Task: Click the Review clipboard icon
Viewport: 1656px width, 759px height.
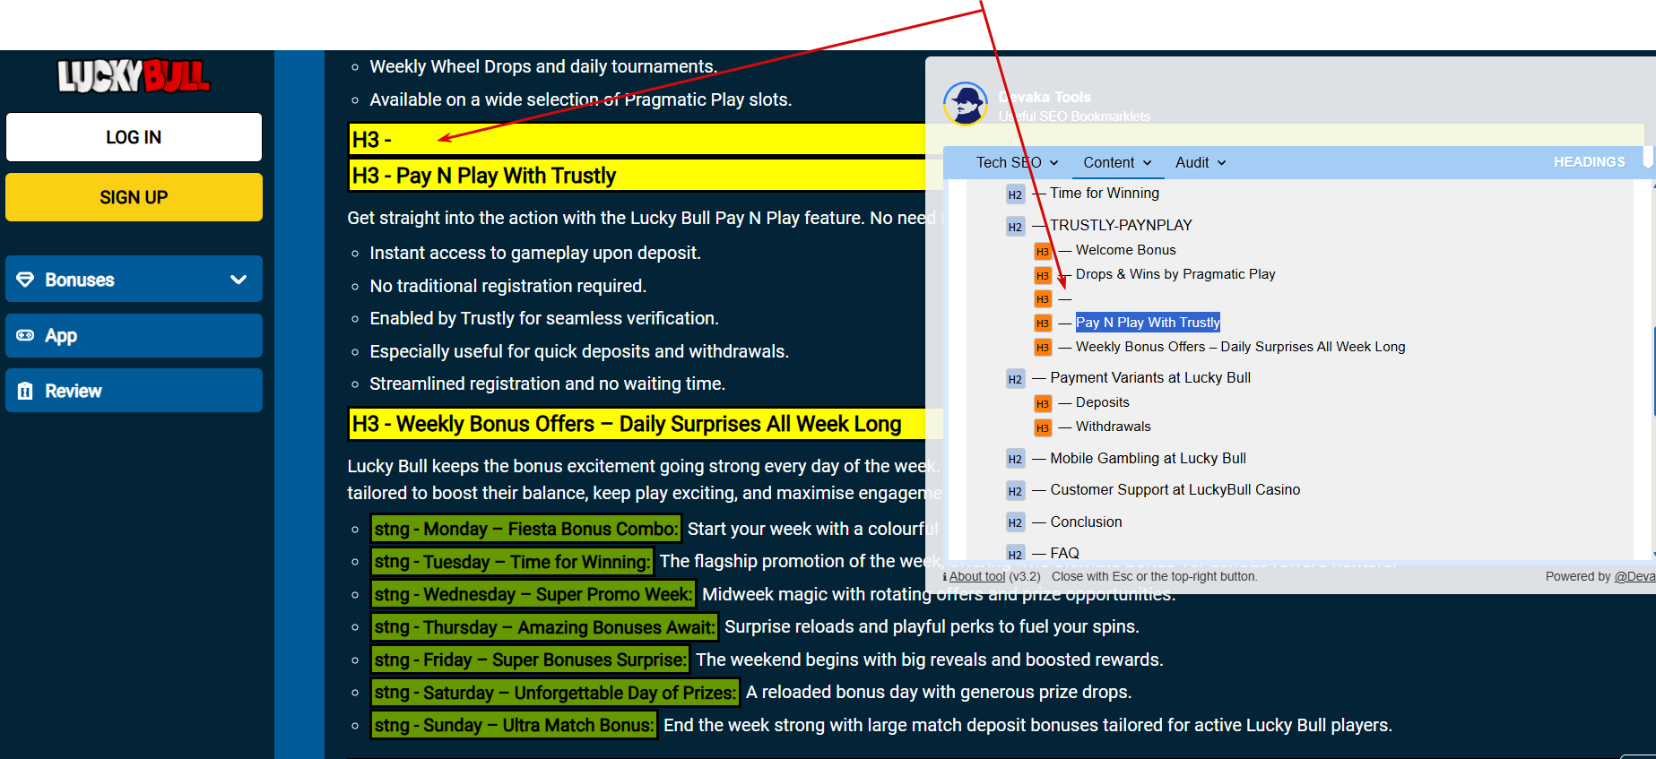Action: click(25, 391)
